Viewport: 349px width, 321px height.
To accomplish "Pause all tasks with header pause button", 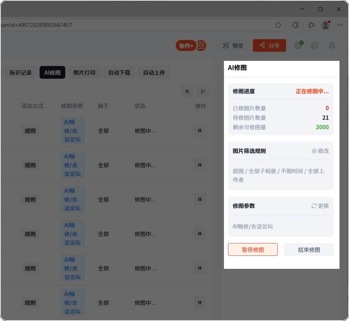I will [x=187, y=91].
